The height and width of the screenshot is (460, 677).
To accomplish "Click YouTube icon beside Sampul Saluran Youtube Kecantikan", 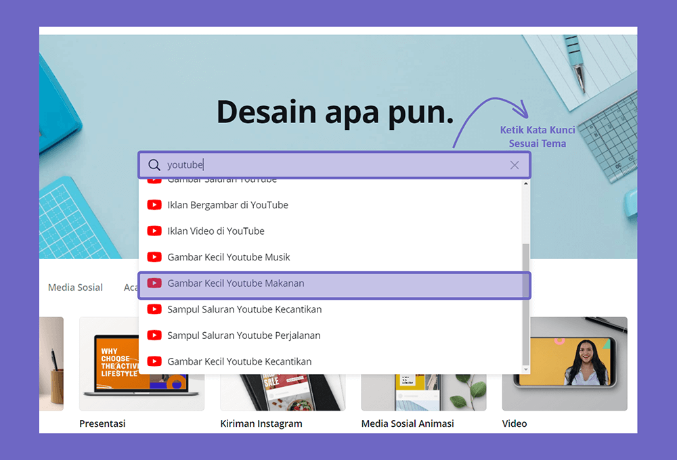I will pos(154,309).
